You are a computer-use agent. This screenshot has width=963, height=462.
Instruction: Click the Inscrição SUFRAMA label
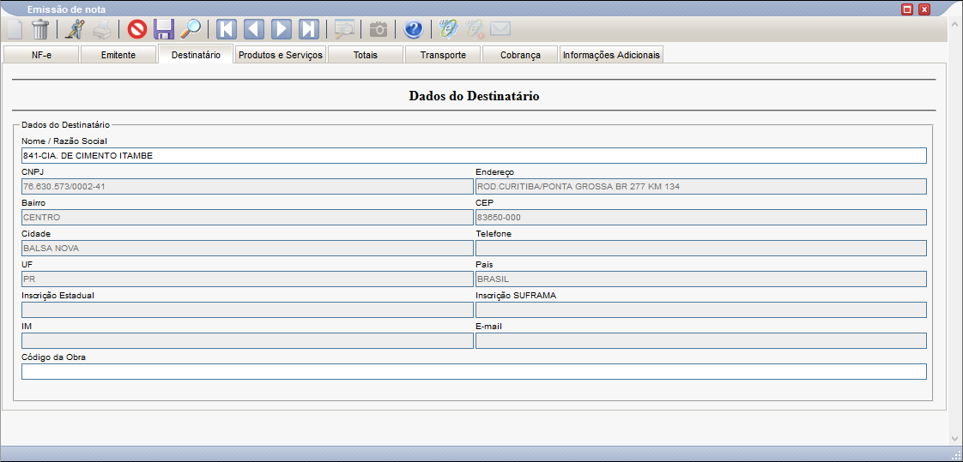pos(516,295)
